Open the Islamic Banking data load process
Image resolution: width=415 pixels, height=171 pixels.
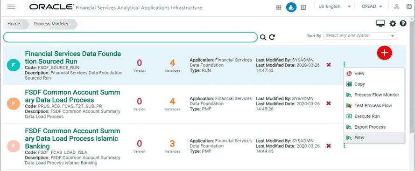tap(72, 138)
